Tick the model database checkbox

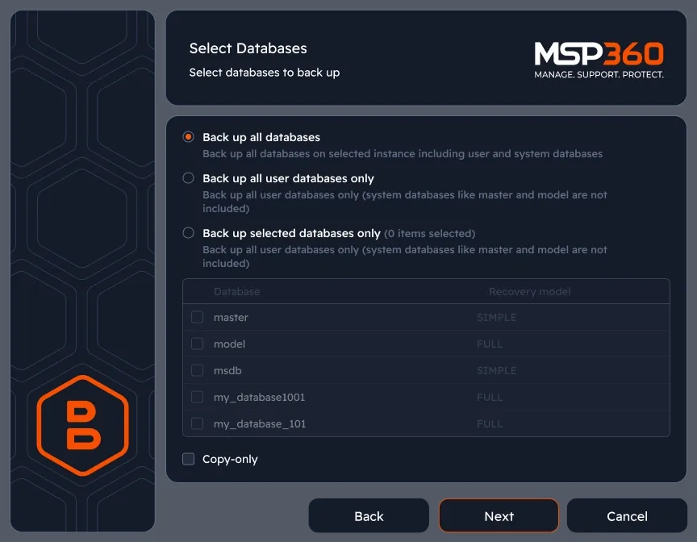[x=197, y=344]
